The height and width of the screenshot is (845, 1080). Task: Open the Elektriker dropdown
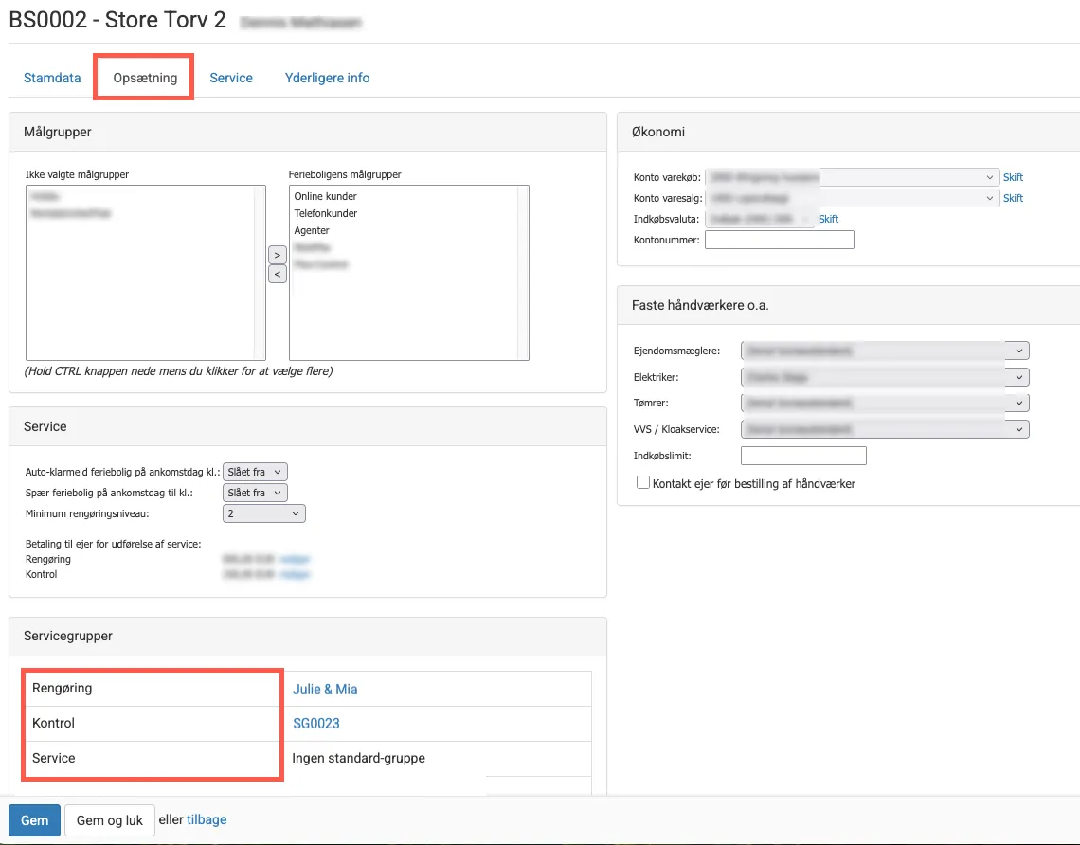click(884, 377)
